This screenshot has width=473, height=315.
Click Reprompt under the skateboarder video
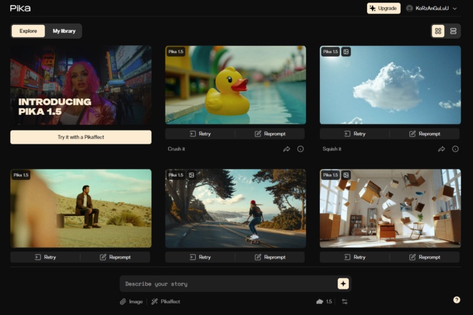pos(270,257)
